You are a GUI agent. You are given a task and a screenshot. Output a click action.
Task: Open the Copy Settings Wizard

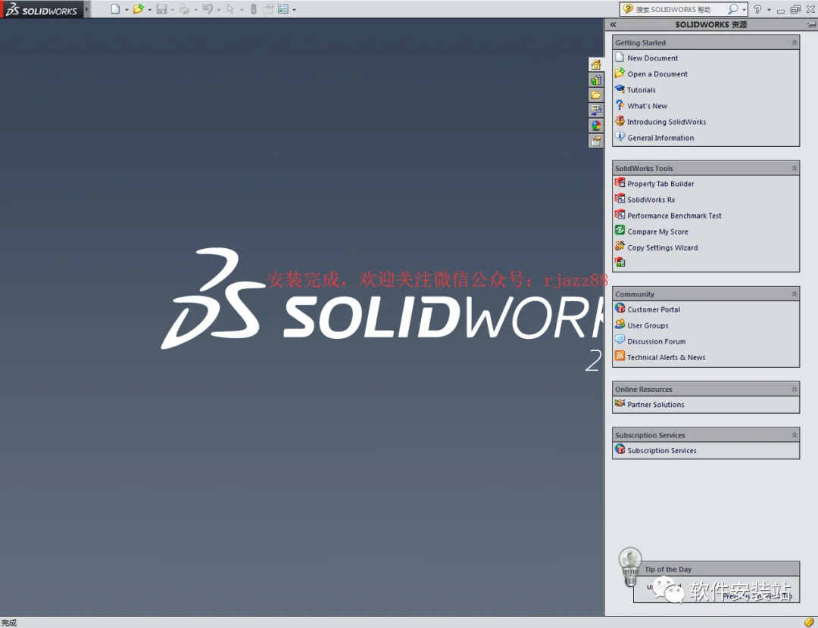click(x=662, y=247)
